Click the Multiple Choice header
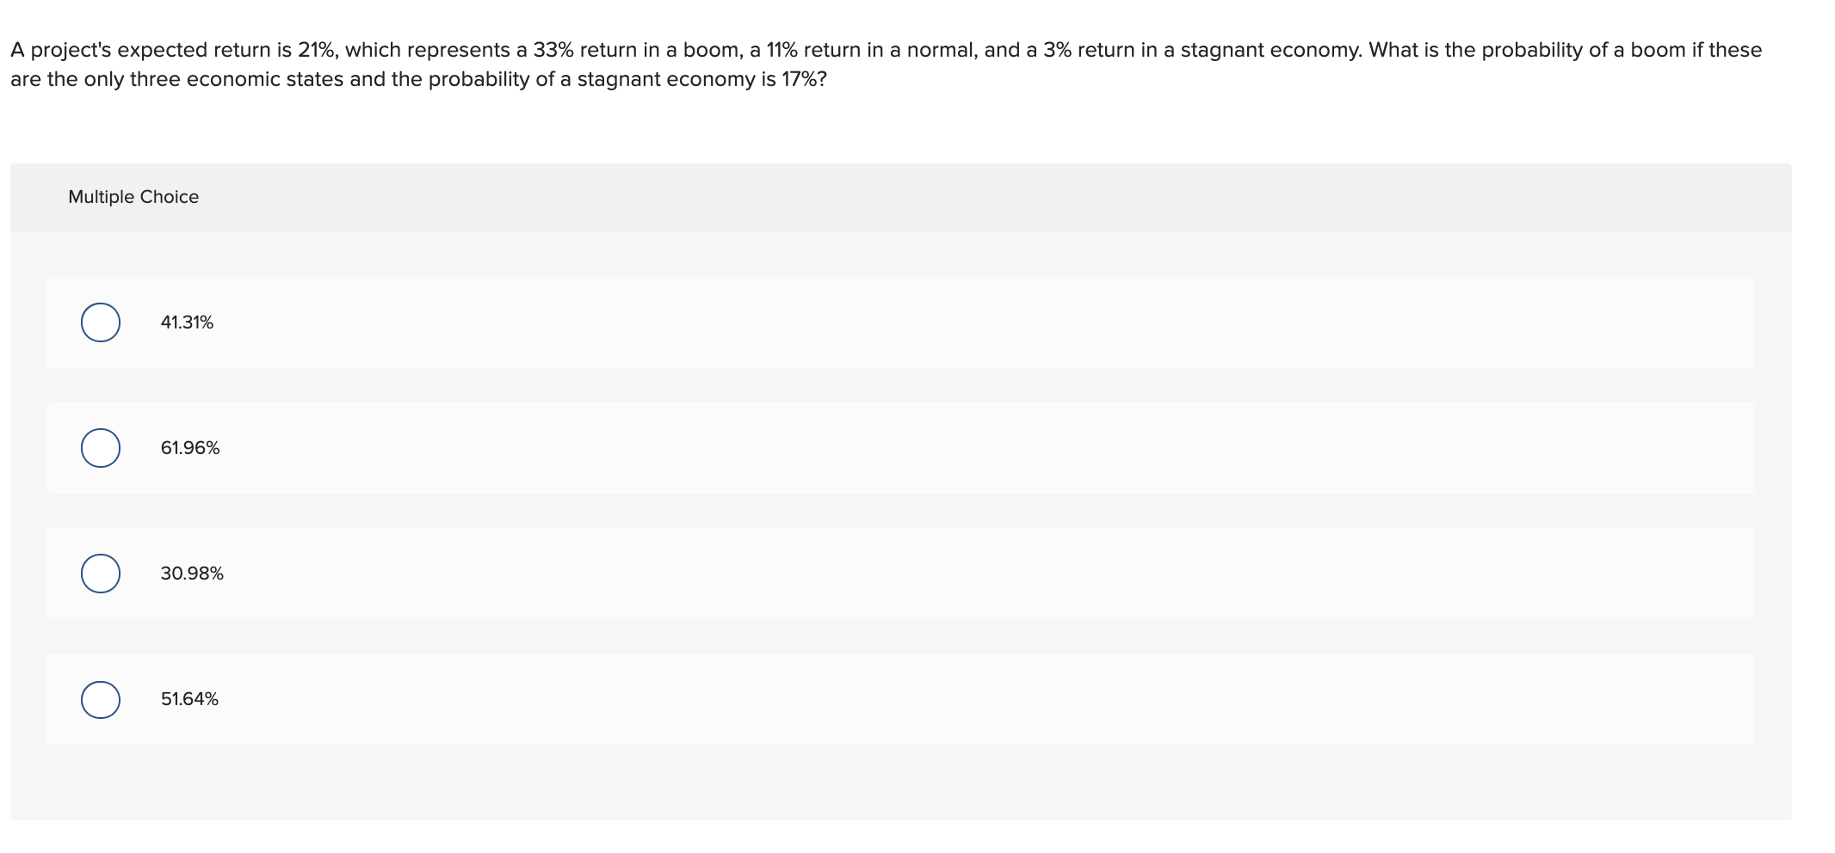1835x853 pixels. click(133, 196)
